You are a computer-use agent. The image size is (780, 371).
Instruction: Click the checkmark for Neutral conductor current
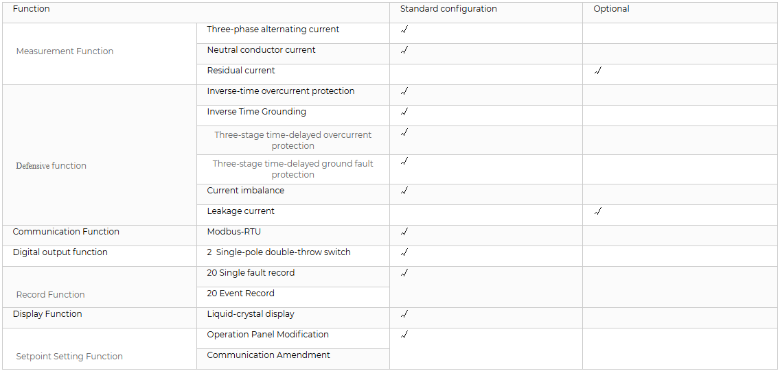coord(404,50)
